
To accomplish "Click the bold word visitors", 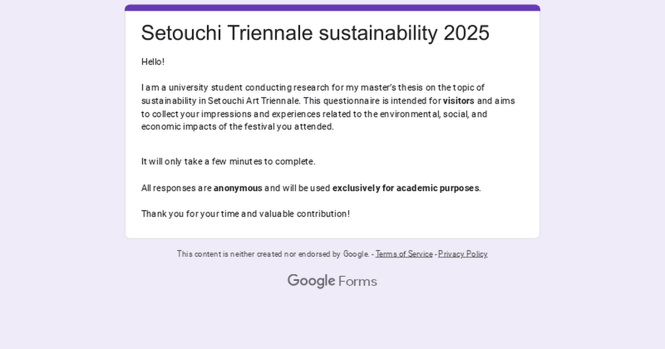I will coord(458,101).
